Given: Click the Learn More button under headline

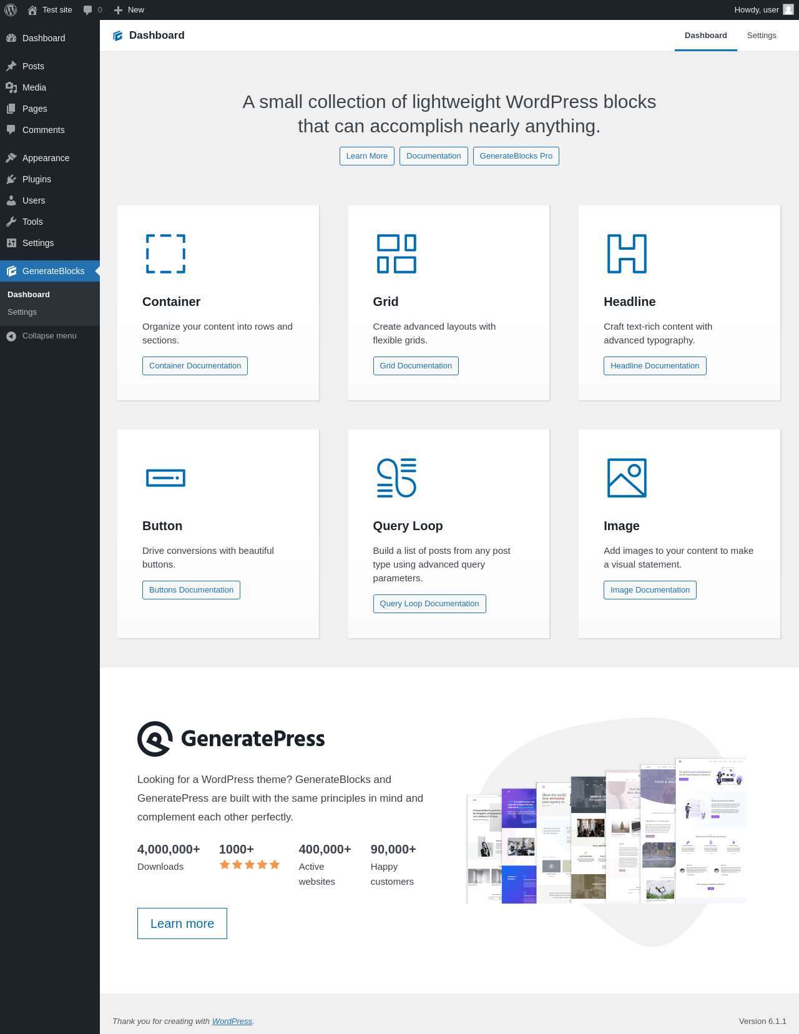Looking at the screenshot, I should click(367, 156).
